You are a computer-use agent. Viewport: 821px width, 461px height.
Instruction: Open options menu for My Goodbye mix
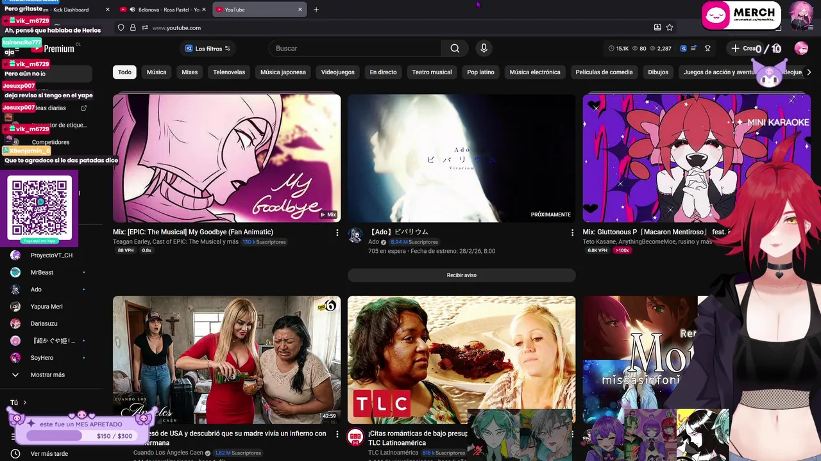pos(337,233)
